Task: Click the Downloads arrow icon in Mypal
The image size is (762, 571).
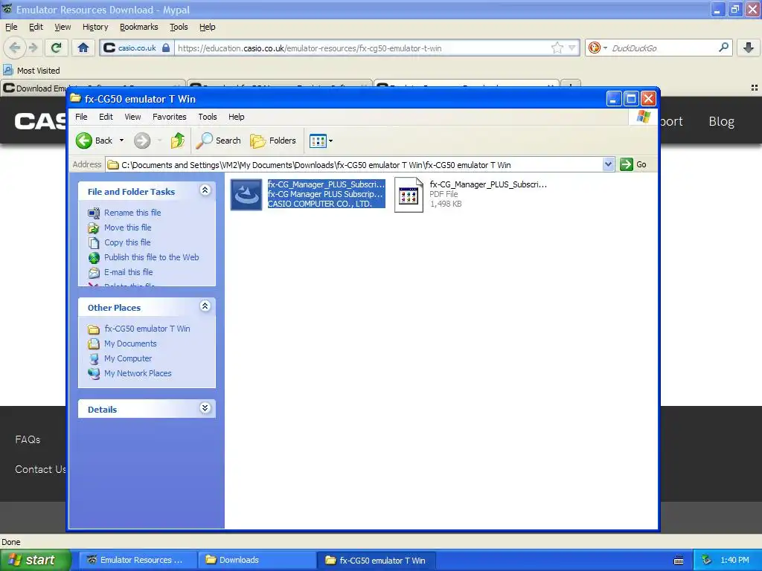Action: tap(749, 48)
